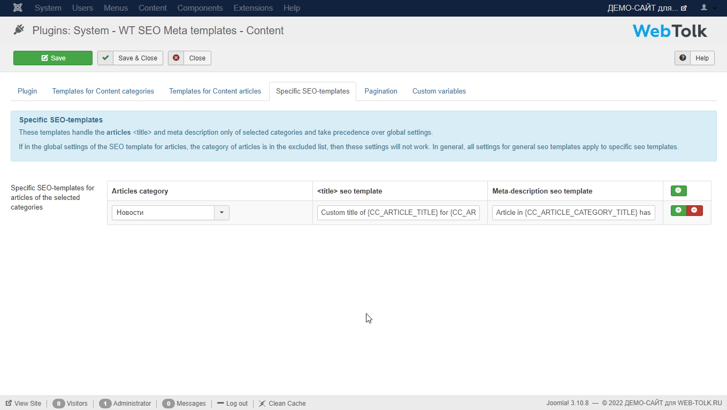Click the Save & Close button
The height and width of the screenshot is (410, 727).
[x=130, y=58]
